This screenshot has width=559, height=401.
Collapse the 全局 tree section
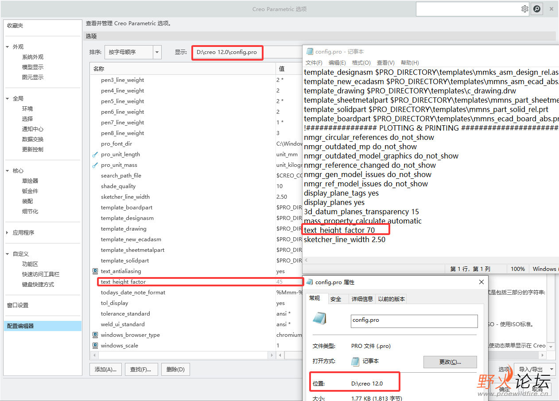tap(8, 99)
